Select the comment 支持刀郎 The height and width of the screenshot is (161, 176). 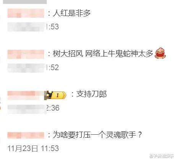[x=91, y=94]
